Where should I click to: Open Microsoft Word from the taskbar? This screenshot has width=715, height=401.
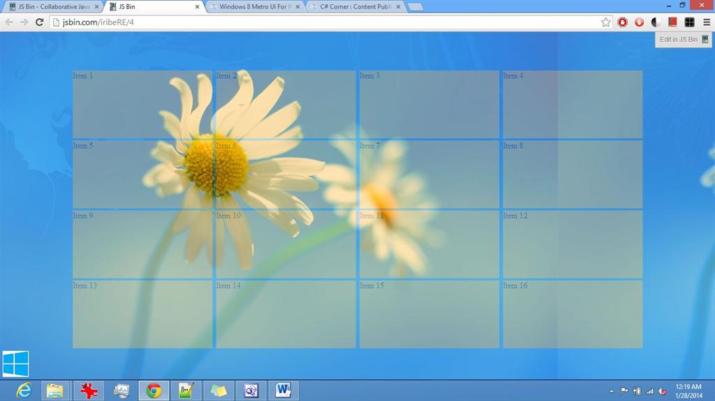coord(283,391)
